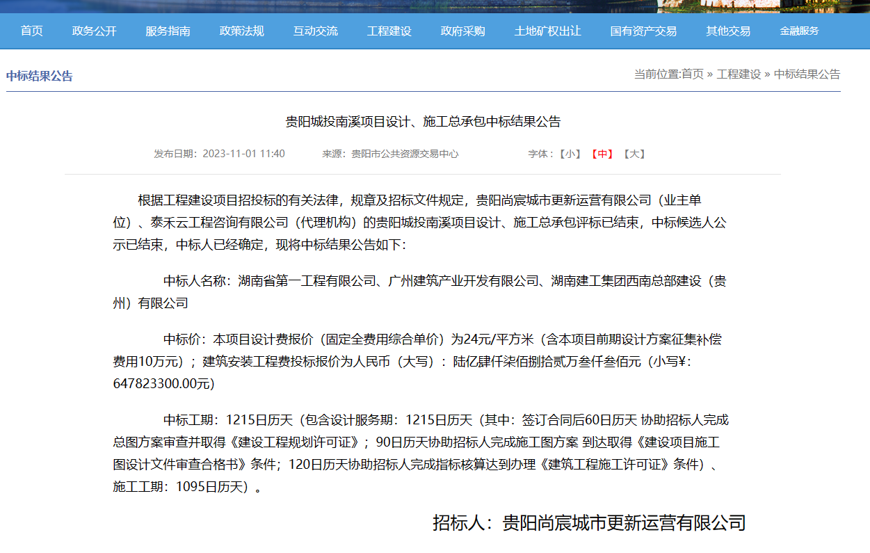Click 首页 breadcrumb link
Image resolution: width=870 pixels, height=553 pixels.
[x=692, y=74]
